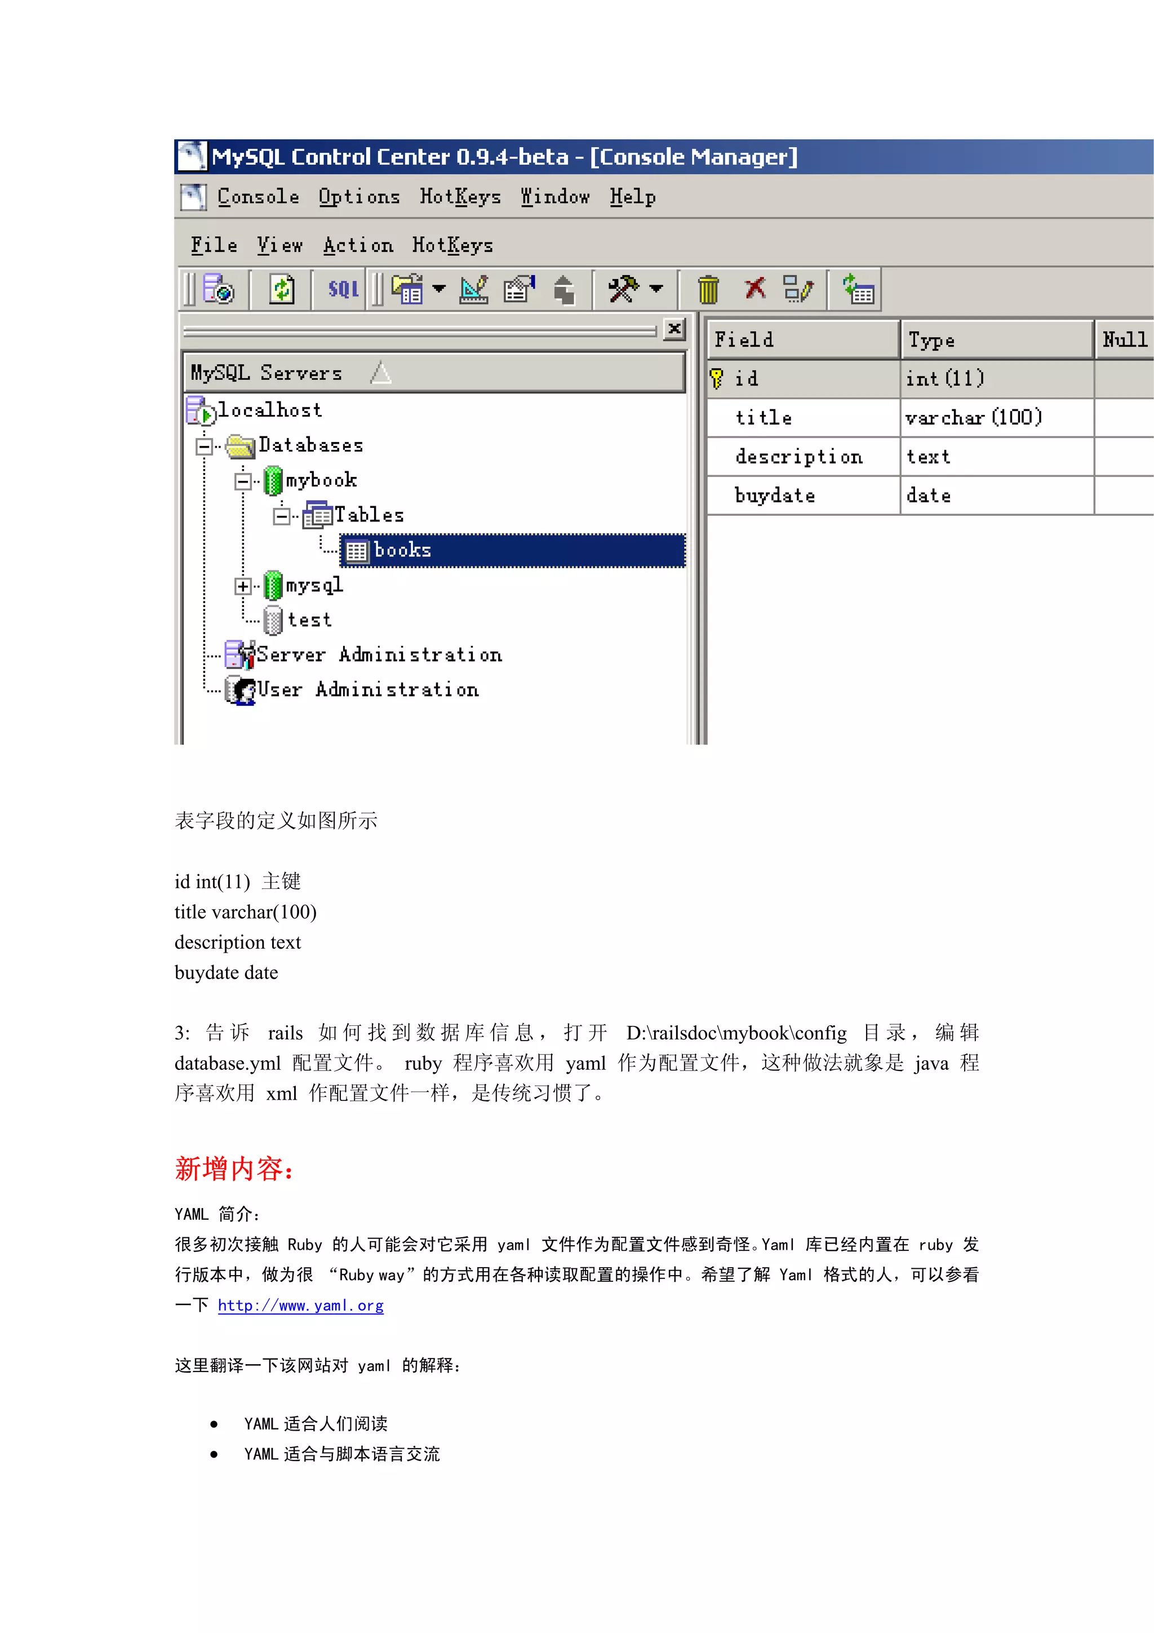This screenshot has height=1633, width=1154.
Task: Click the Type column header
Action: [997, 340]
